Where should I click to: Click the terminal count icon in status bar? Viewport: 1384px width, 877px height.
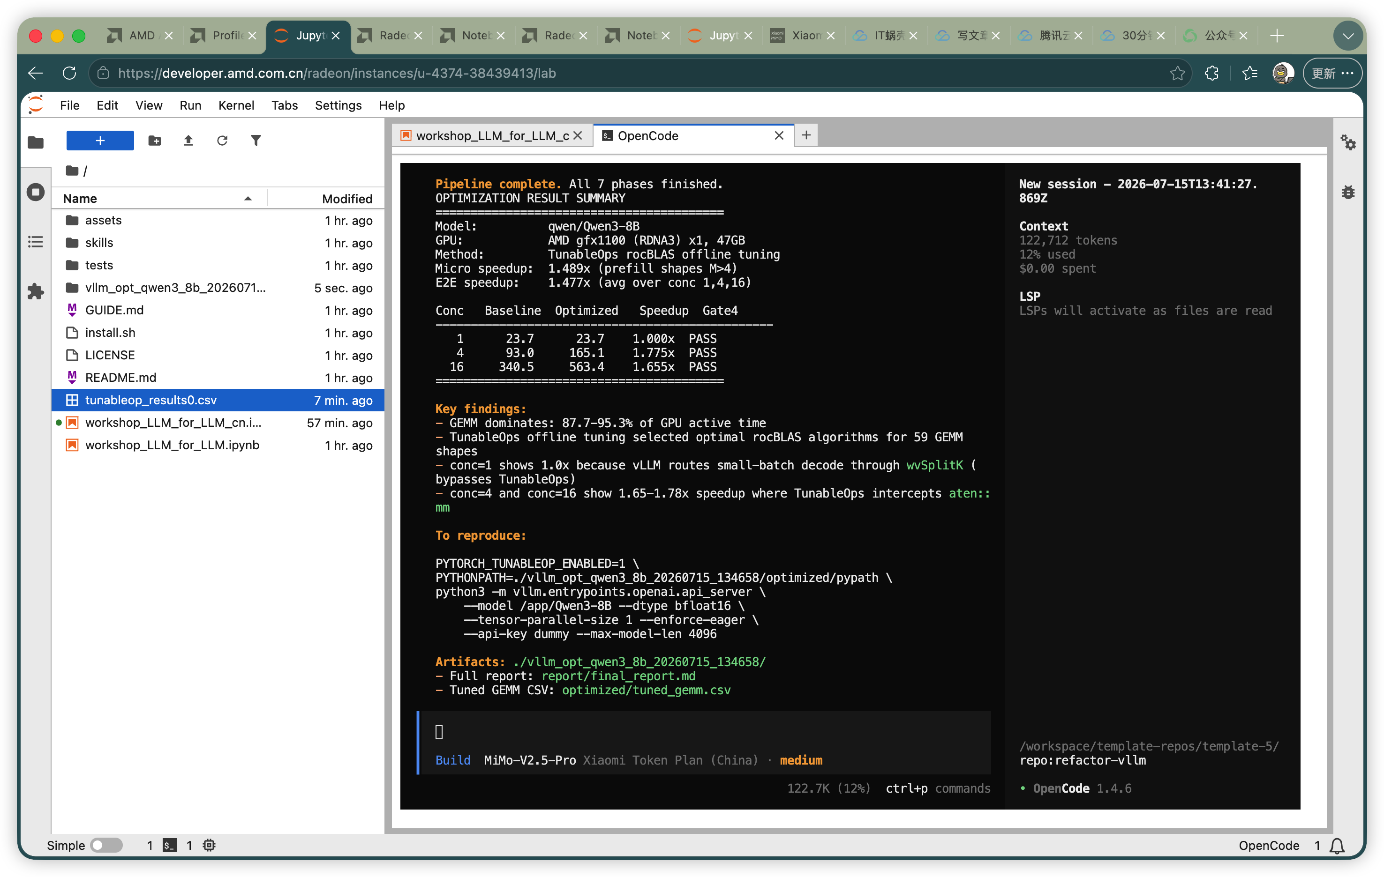(170, 846)
